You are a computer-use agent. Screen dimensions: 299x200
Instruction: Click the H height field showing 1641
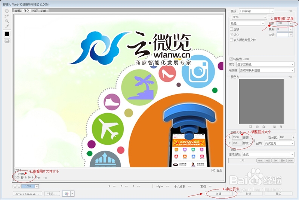point(237,143)
